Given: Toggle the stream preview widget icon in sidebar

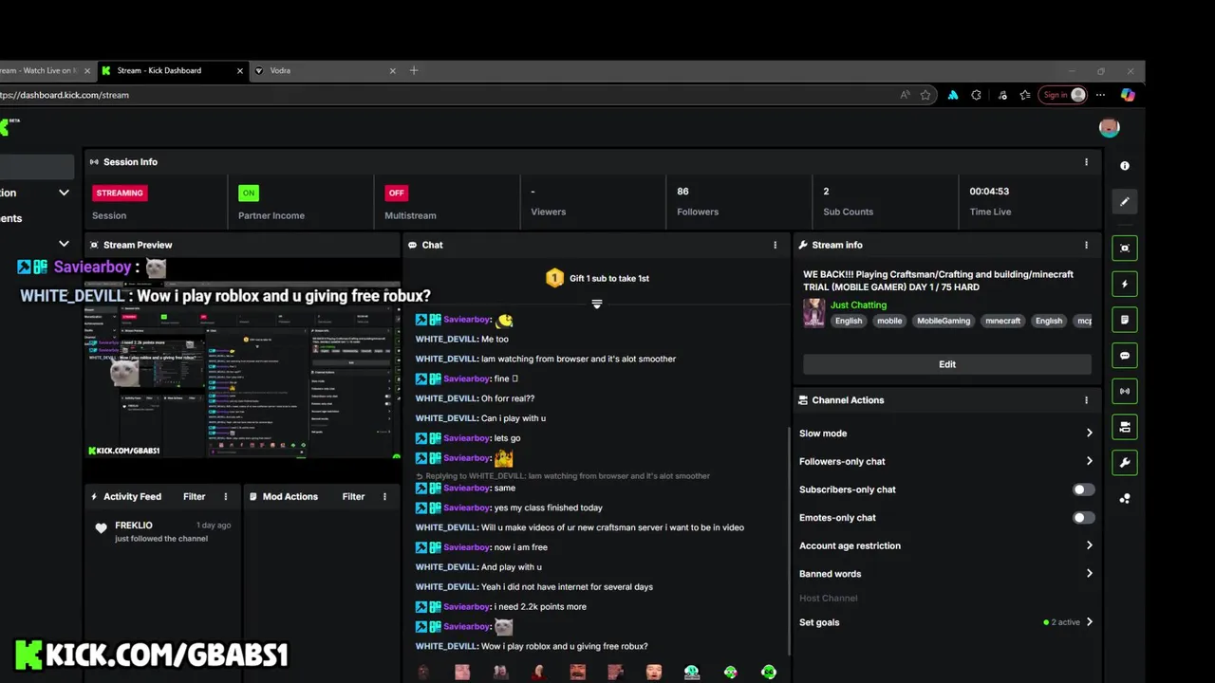Looking at the screenshot, I should point(1125,249).
